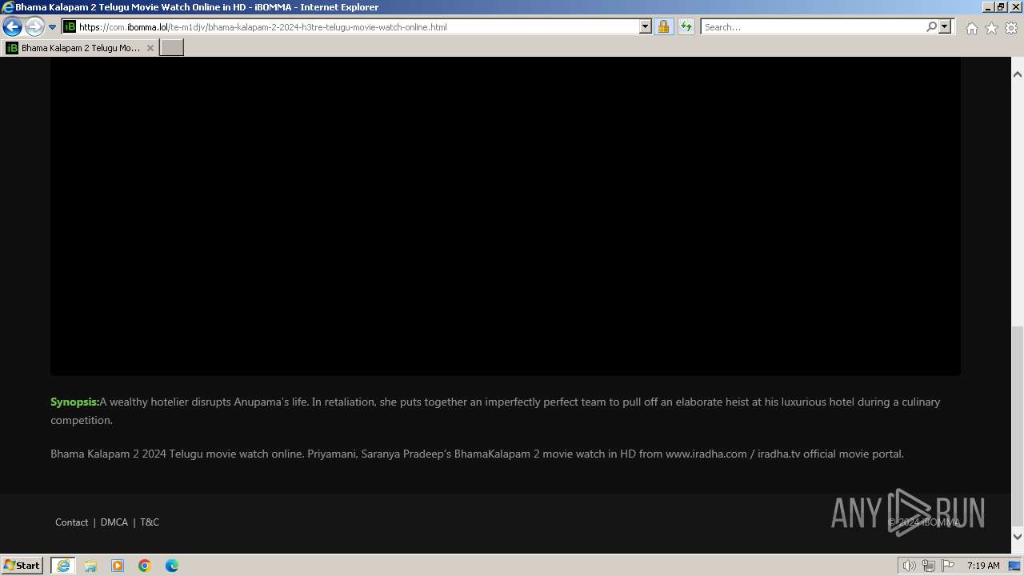The image size is (1024, 576).
Task: Click the browser Forward button
Action: tap(34, 26)
